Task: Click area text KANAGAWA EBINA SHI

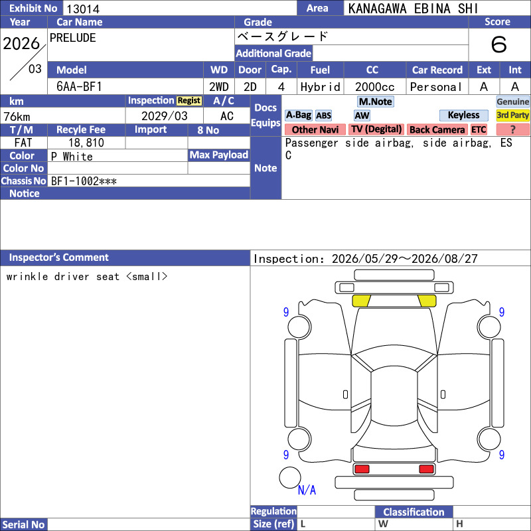Action: (413, 9)
